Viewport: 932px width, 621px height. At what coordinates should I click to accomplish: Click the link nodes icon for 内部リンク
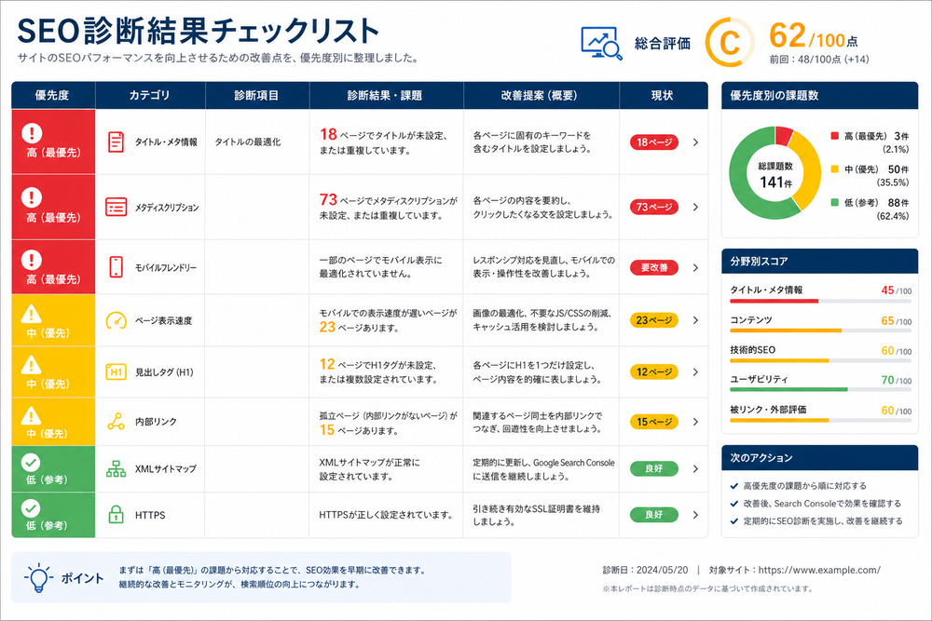[x=116, y=421]
